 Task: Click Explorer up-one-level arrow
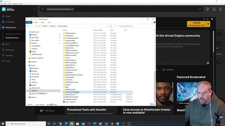[x=37, y=26]
